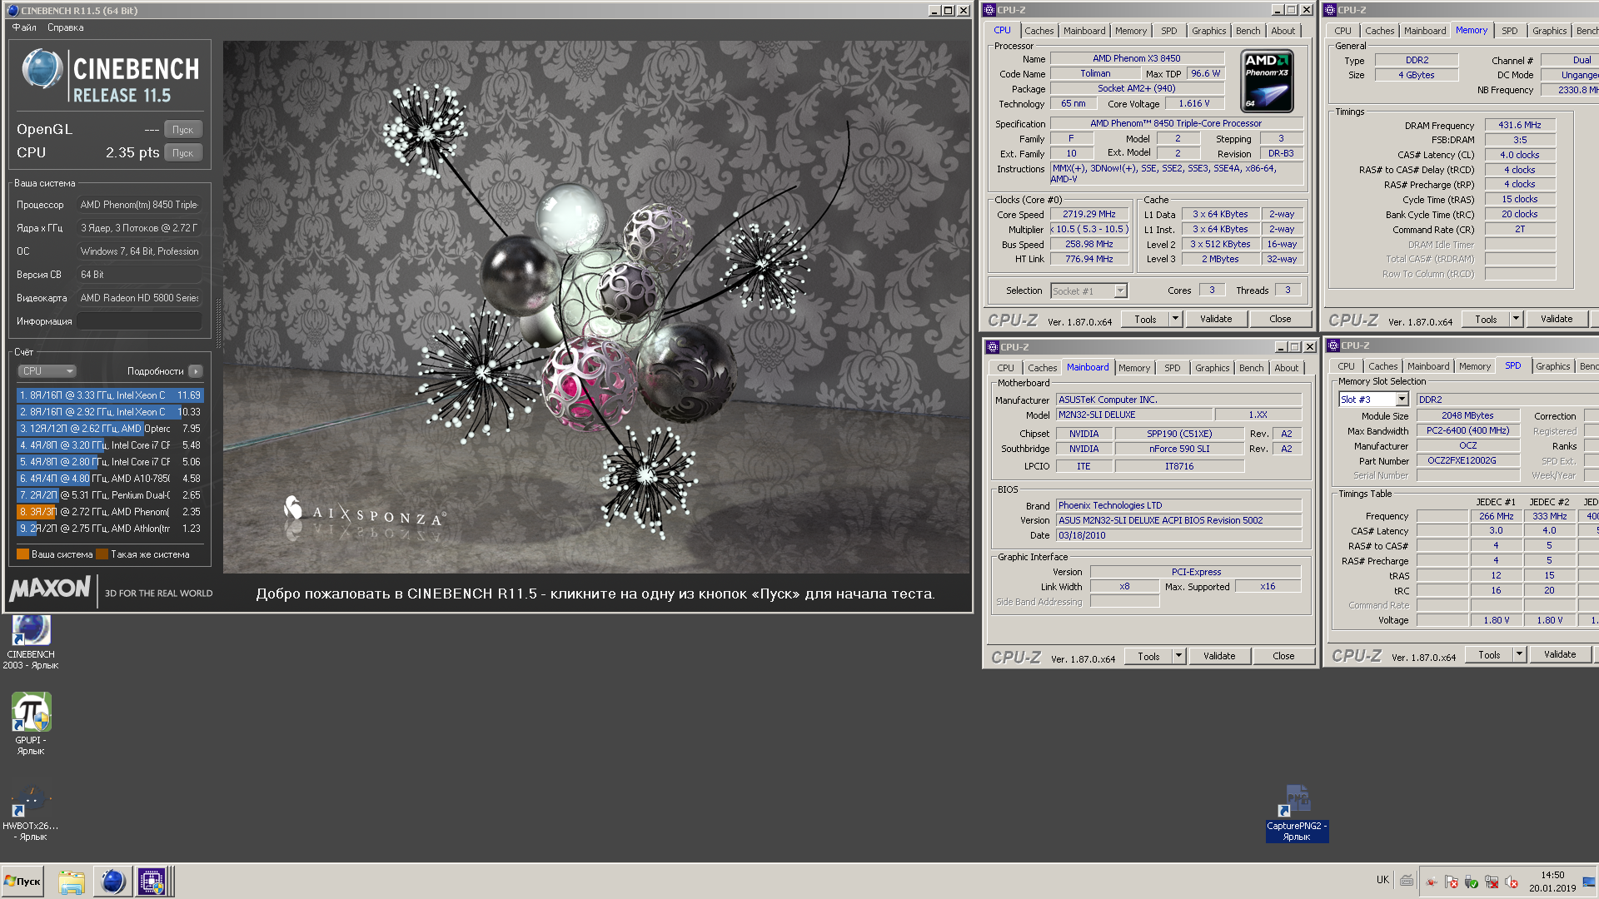Switch to Graphics tab in Mainboard window
Image resolution: width=1599 pixels, height=899 pixels.
point(1213,368)
